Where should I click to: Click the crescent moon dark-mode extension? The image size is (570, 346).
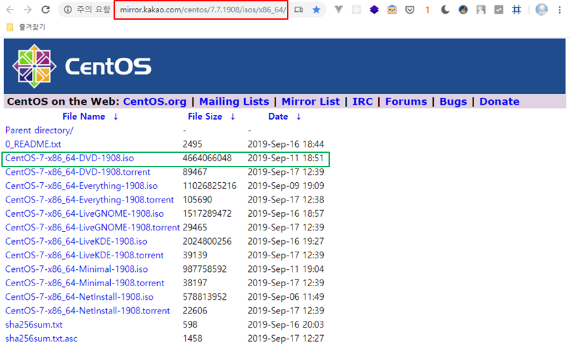coord(446,10)
